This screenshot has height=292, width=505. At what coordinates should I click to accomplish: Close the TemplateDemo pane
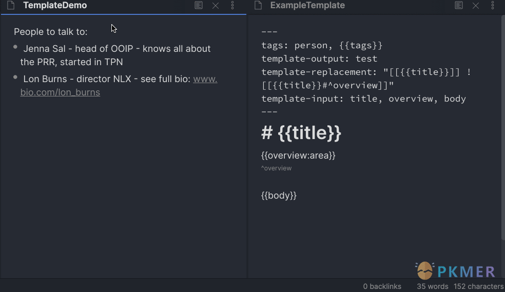pos(216,6)
